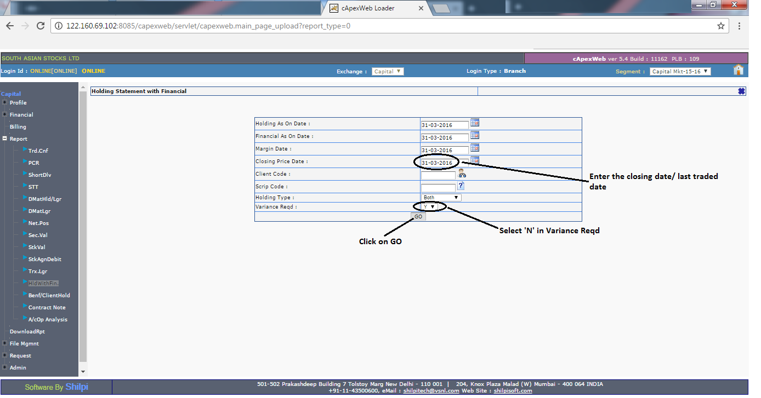The image size is (761, 398).
Task: Close the cApexWeb Loader tab
Action: point(421,8)
